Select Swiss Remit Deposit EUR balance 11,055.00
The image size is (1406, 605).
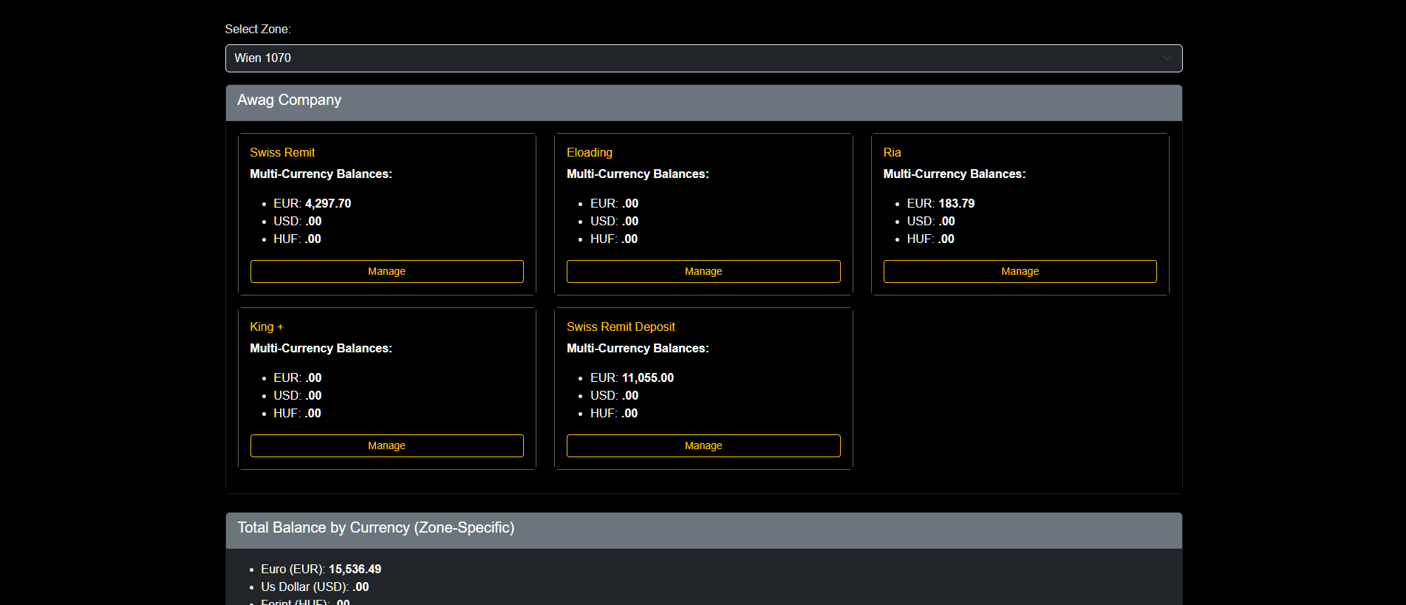click(x=648, y=377)
